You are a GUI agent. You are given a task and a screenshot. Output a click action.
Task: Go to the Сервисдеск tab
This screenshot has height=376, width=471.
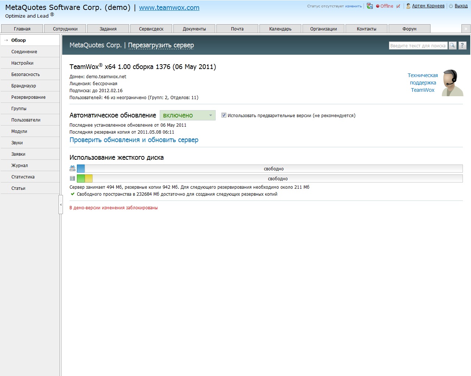coord(151,29)
